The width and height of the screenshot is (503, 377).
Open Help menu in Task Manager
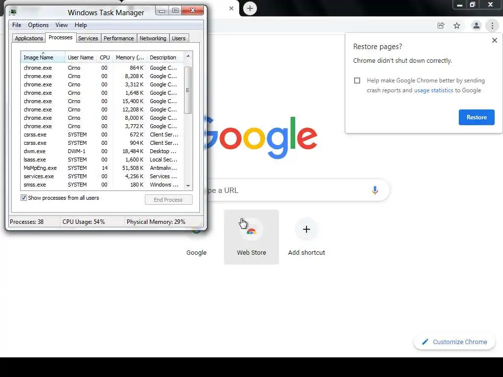click(81, 25)
